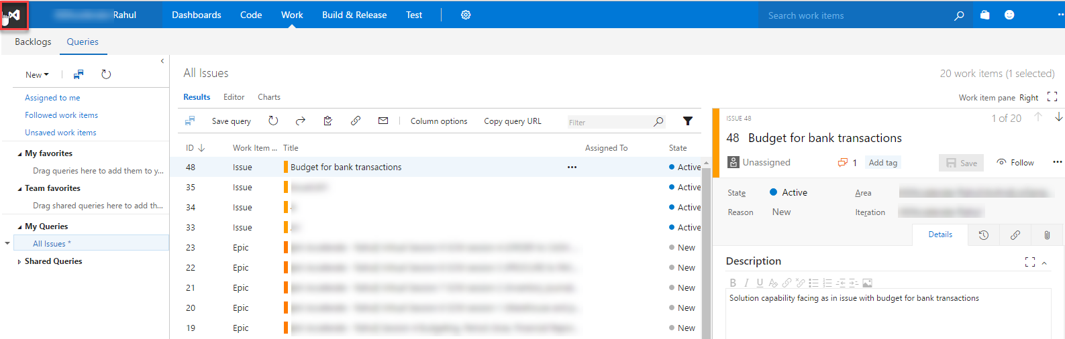Open the New dropdown in the left pane

coord(37,75)
